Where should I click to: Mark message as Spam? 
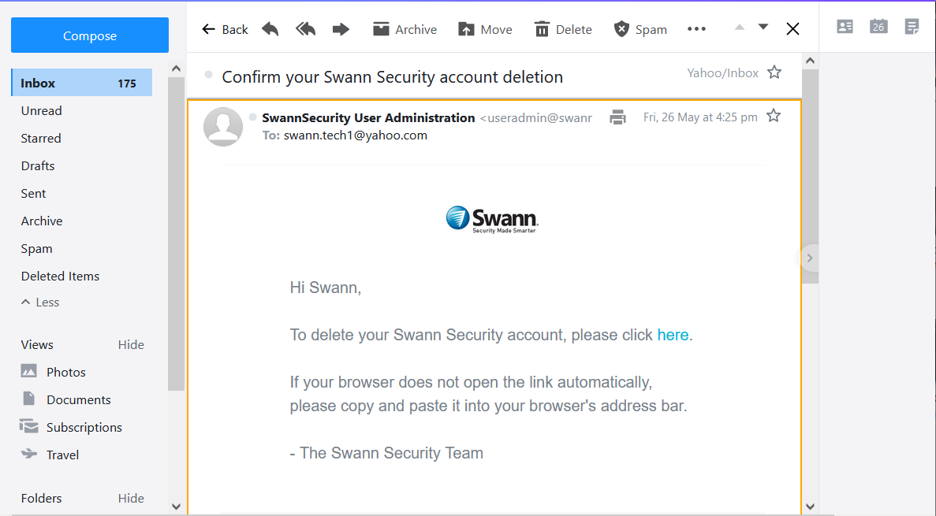(x=640, y=29)
